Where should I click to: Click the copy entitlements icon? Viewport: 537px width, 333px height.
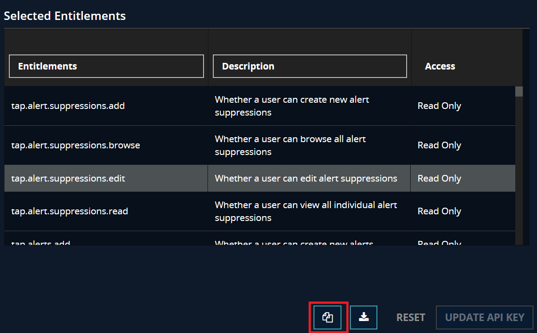pyautogui.click(x=327, y=318)
